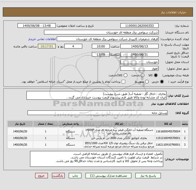The height and width of the screenshot is (190, 196).
Task: Click the quantity cell in row 2
Action: pyautogui.click(x=46, y=138)
